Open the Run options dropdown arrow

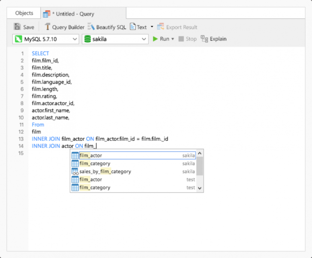click(x=173, y=39)
